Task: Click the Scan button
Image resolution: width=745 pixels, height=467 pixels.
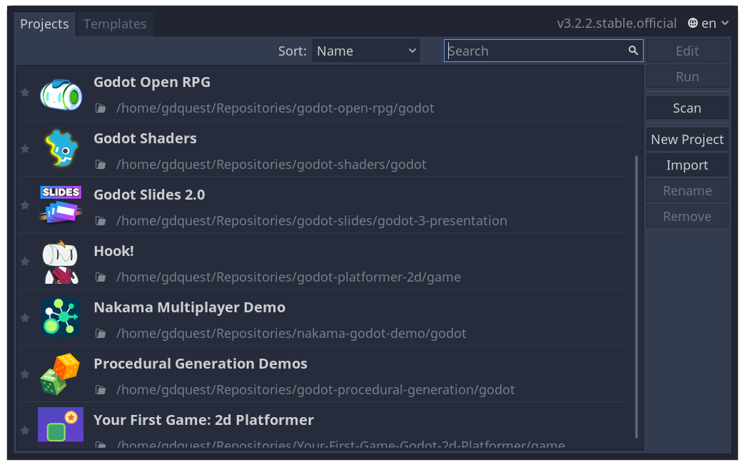Action: [687, 108]
